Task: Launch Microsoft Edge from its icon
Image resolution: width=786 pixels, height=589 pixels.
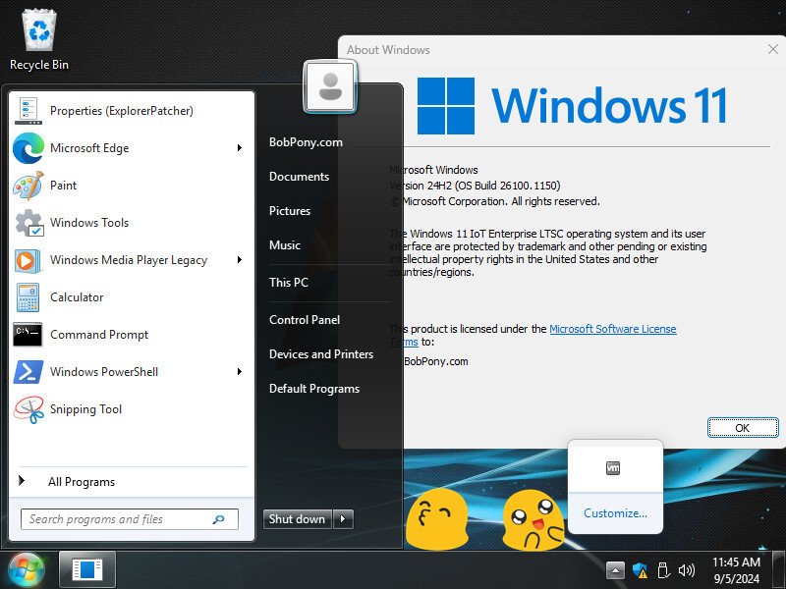Action: click(x=28, y=148)
